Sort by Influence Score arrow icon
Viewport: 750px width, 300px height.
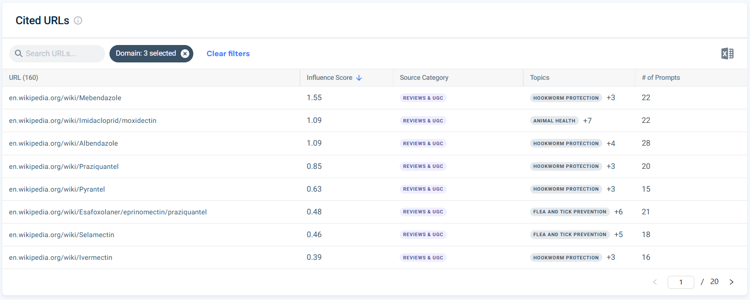[359, 78]
